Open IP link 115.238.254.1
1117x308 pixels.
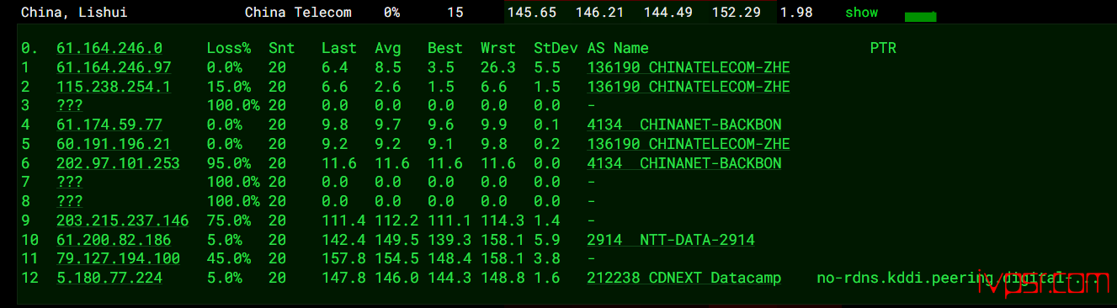[114, 87]
